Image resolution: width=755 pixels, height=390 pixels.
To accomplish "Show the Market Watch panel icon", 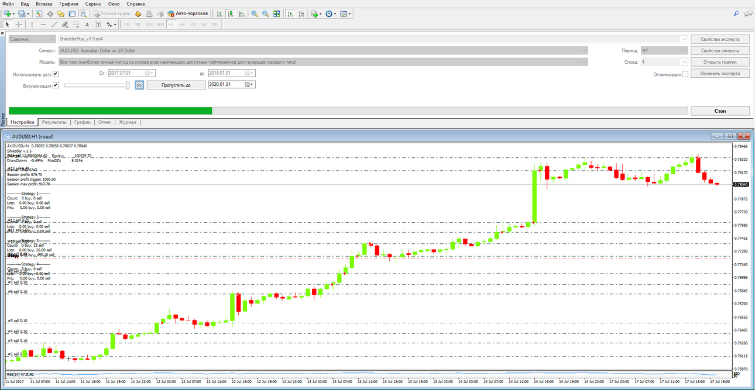I will point(39,13).
